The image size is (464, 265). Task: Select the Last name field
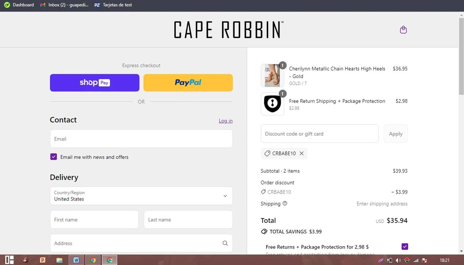pos(188,219)
